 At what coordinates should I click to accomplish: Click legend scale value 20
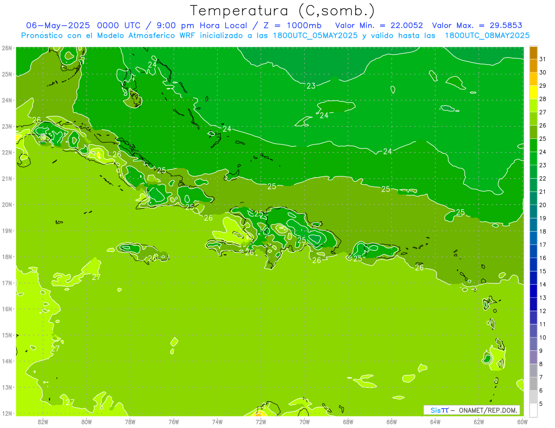click(x=543, y=205)
